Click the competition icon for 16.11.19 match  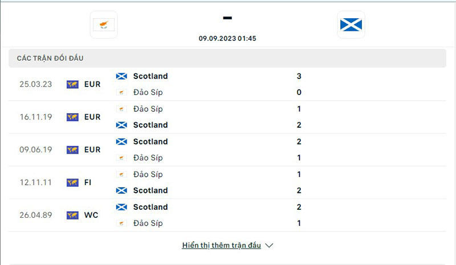coord(72,117)
